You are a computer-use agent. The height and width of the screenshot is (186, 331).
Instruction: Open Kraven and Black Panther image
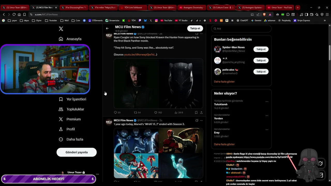pos(158,83)
